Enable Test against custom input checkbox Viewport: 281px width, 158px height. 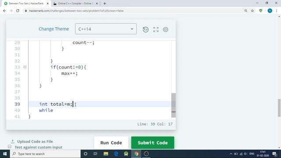10,147
